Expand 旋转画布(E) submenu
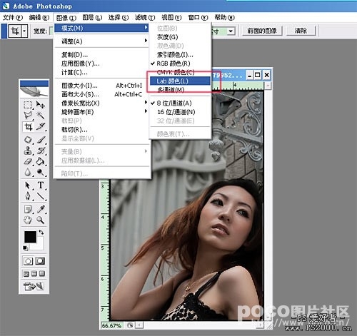The width and height of the screenshot is (357, 336). point(101,112)
